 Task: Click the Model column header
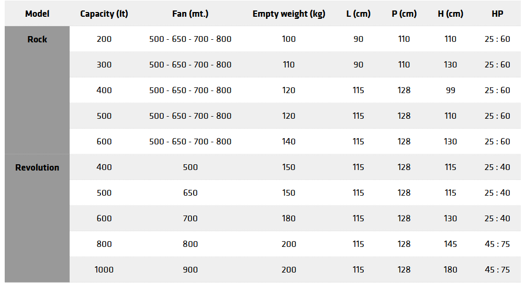(37, 14)
